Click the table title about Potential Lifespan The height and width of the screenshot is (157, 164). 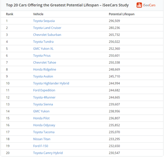click(67, 5)
